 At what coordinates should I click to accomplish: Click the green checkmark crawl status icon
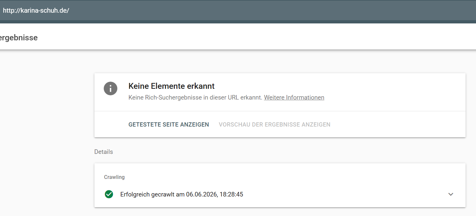click(109, 194)
